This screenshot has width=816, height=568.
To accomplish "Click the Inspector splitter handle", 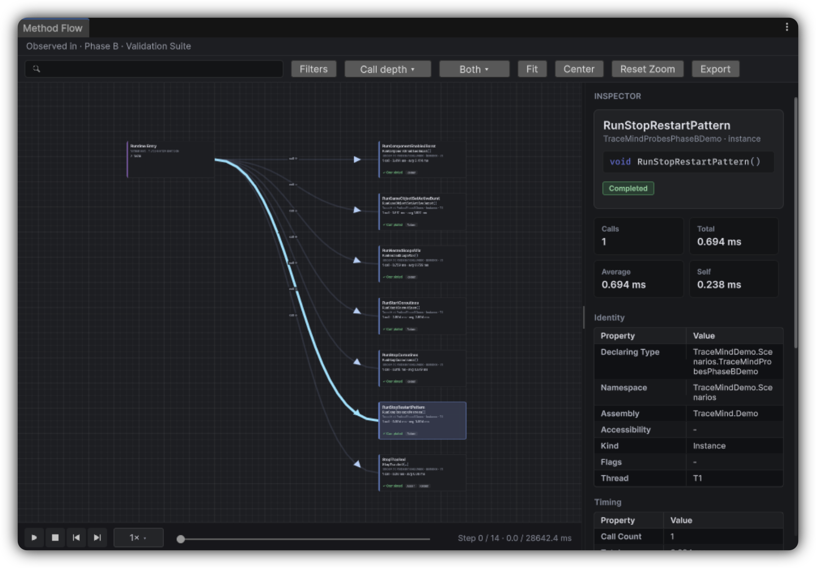I will tap(584, 317).
